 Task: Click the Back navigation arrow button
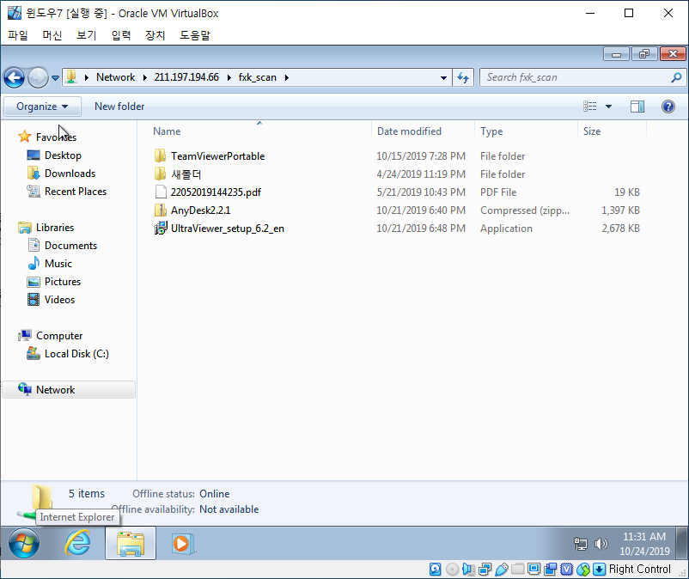pos(14,77)
